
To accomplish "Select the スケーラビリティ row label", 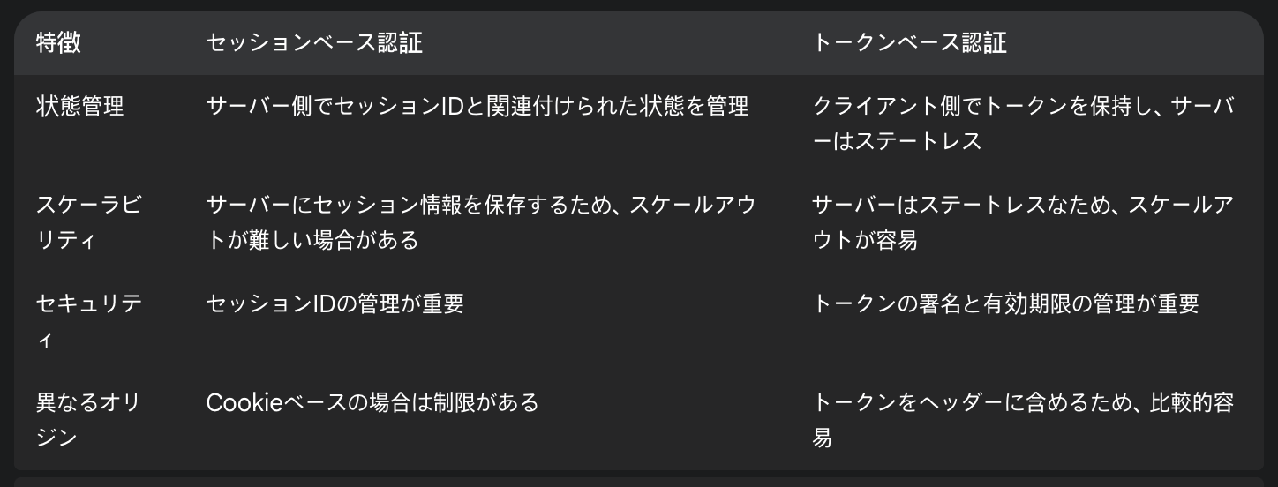I will pyautogui.click(x=89, y=222).
